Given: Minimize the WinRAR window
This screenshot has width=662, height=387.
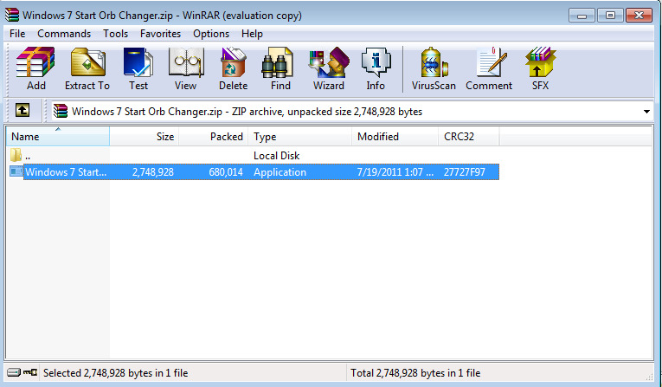Looking at the screenshot, I should 582,16.
